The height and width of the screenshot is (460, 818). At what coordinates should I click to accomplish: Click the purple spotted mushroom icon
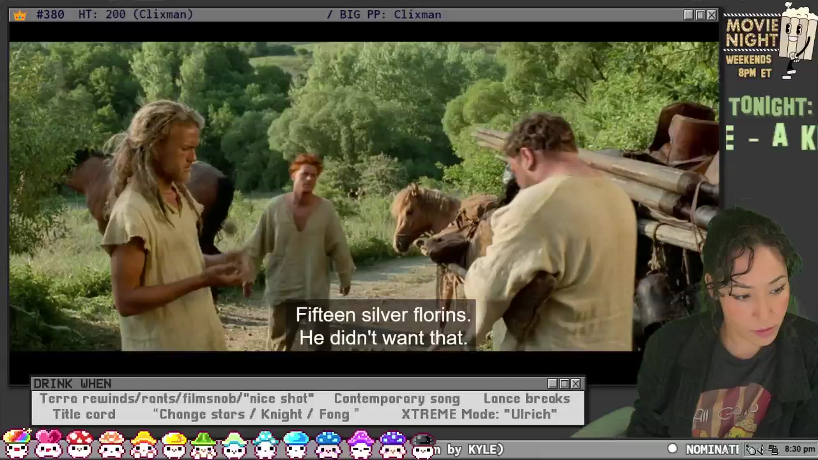pos(392,443)
